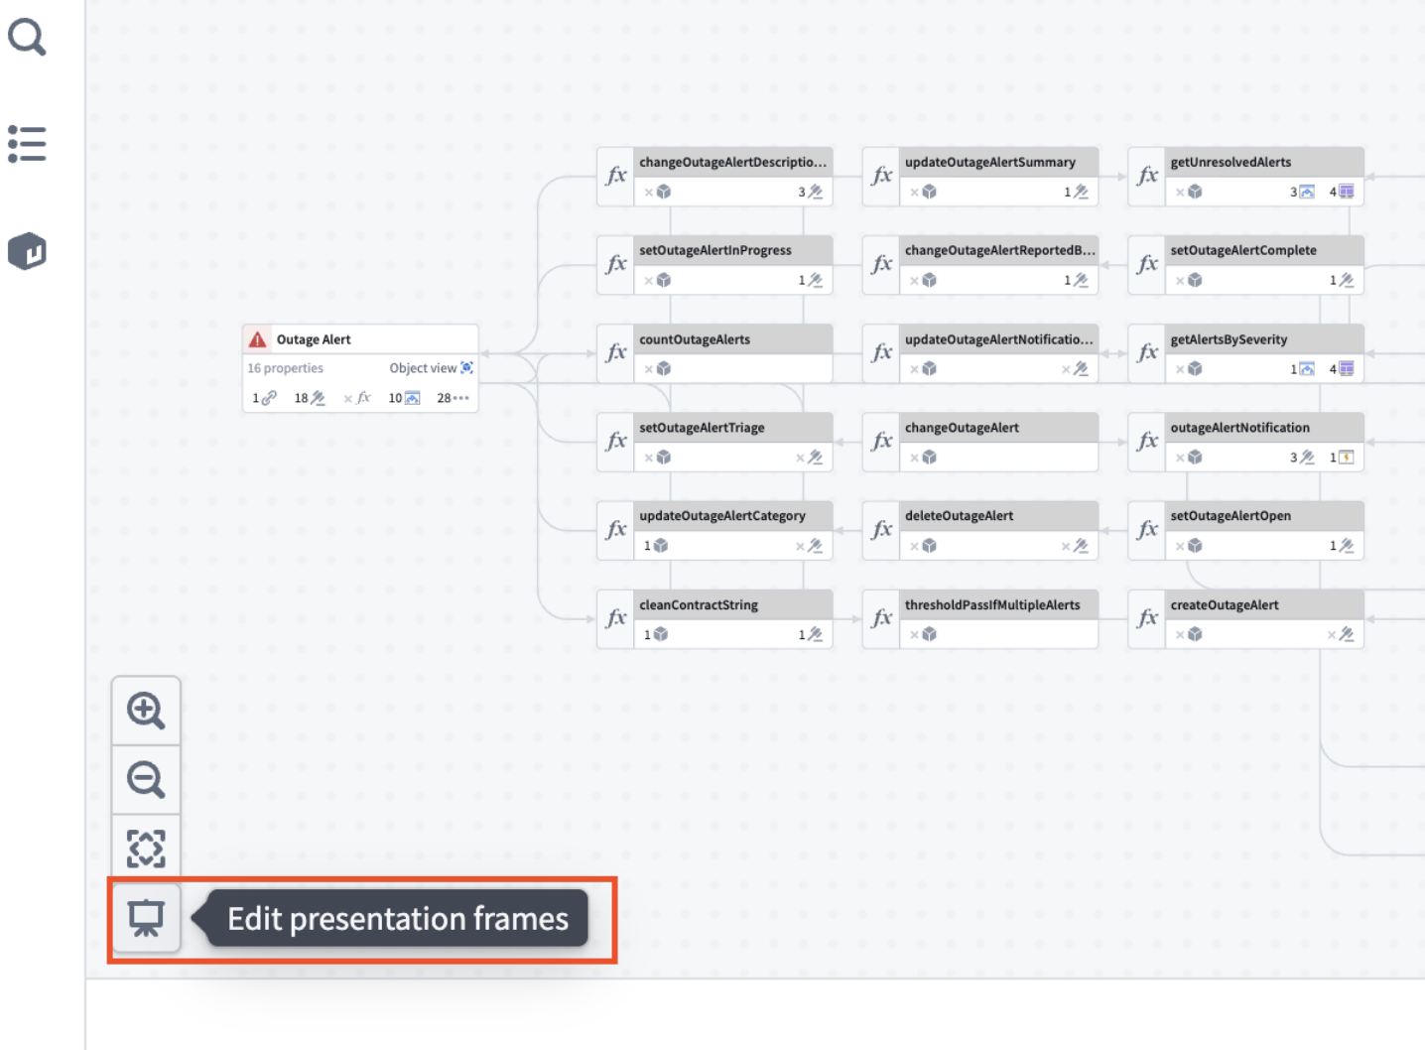Screen dimensions: 1425x1050
Task: Click the Object view crosshair icon
Action: click(x=467, y=367)
